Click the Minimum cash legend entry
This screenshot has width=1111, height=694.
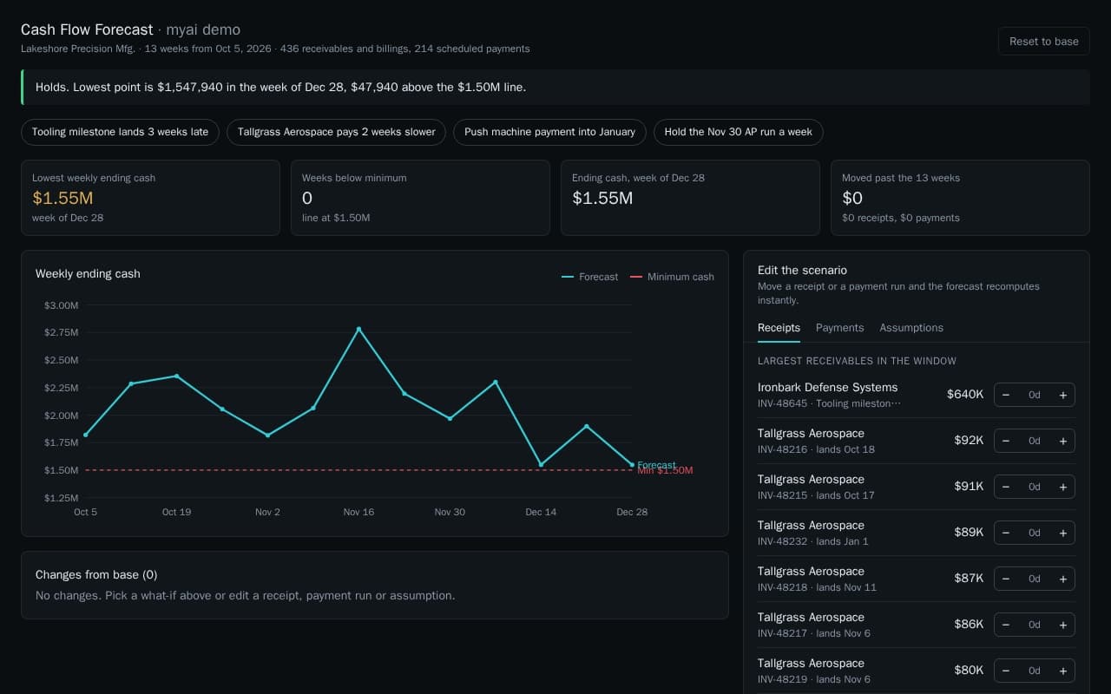(672, 277)
